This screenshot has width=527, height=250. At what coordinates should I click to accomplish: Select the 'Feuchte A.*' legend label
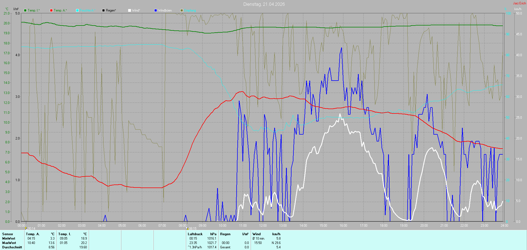pyautogui.click(x=88, y=10)
